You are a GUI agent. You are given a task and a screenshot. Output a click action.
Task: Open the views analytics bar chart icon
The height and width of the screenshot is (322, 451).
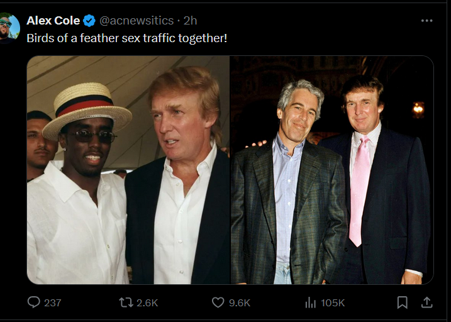(x=310, y=303)
